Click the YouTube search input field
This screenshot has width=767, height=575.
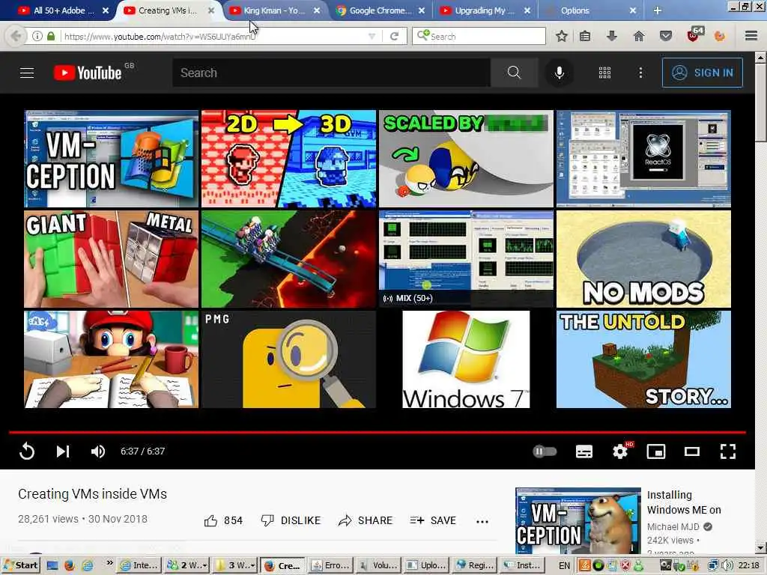[331, 73]
